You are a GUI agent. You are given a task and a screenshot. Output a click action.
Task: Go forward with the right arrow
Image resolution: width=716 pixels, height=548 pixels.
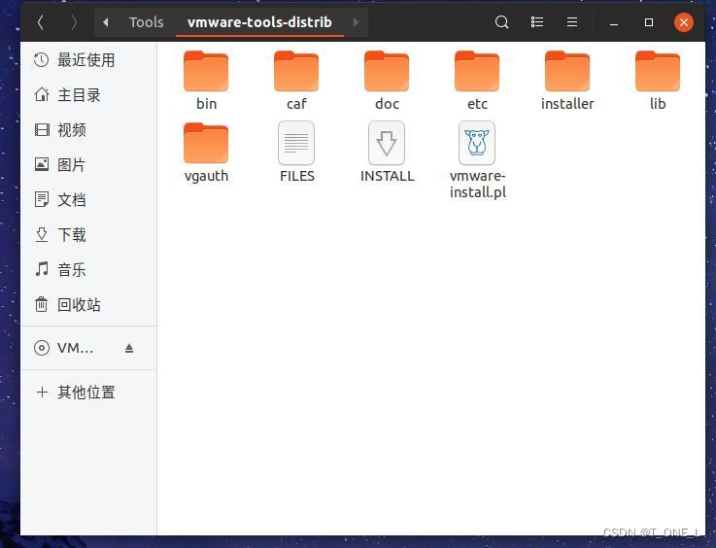coord(74,22)
